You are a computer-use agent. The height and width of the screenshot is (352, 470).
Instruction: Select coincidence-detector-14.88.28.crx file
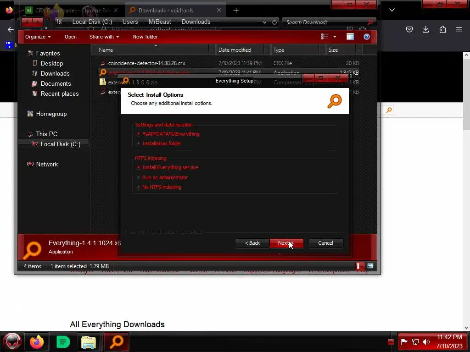(x=146, y=63)
